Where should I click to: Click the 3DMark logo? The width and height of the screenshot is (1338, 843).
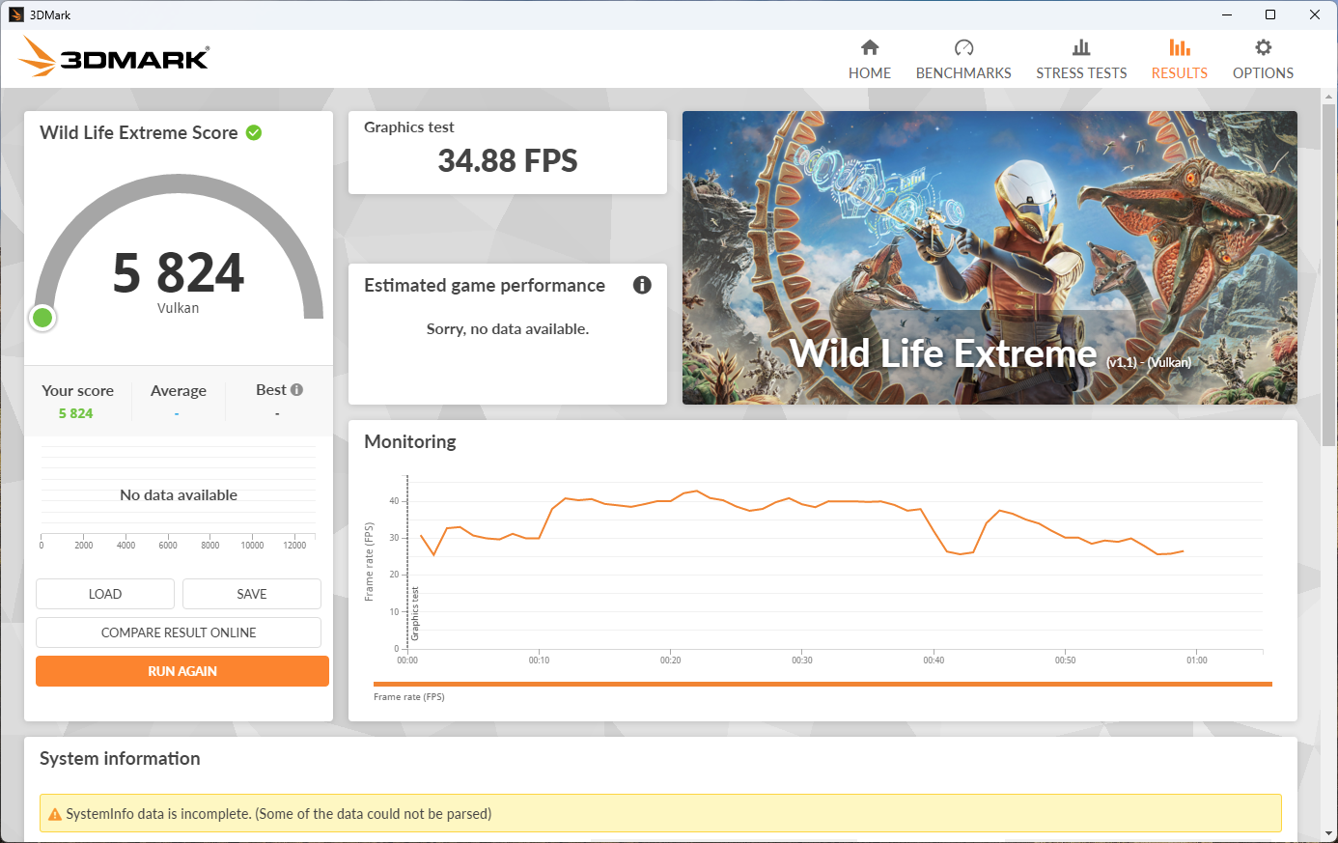pyautogui.click(x=115, y=57)
